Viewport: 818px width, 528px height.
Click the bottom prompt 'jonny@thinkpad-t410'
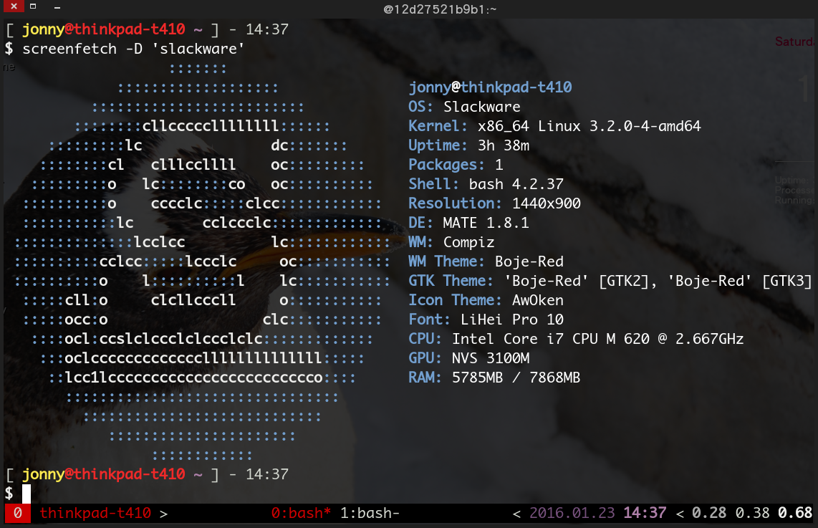(x=103, y=474)
